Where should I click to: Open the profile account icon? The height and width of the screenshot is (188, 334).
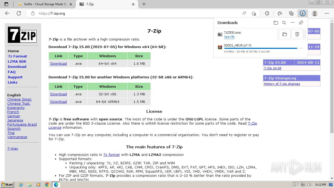click(315, 13)
